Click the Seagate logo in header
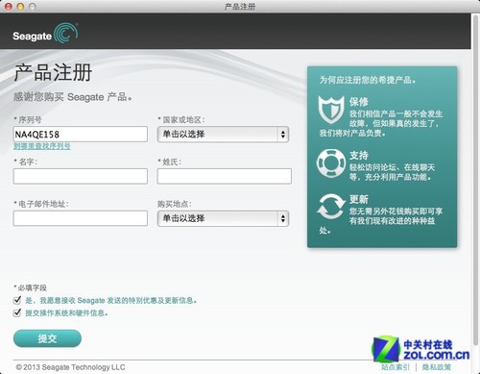This screenshot has width=480, height=374. [x=45, y=34]
